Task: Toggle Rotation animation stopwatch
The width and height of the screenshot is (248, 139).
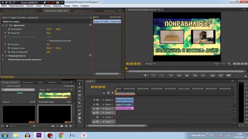Action: 9,44
